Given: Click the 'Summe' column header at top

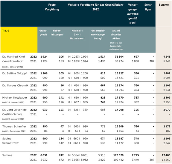Looking at the screenshot, I should click(164, 5).
